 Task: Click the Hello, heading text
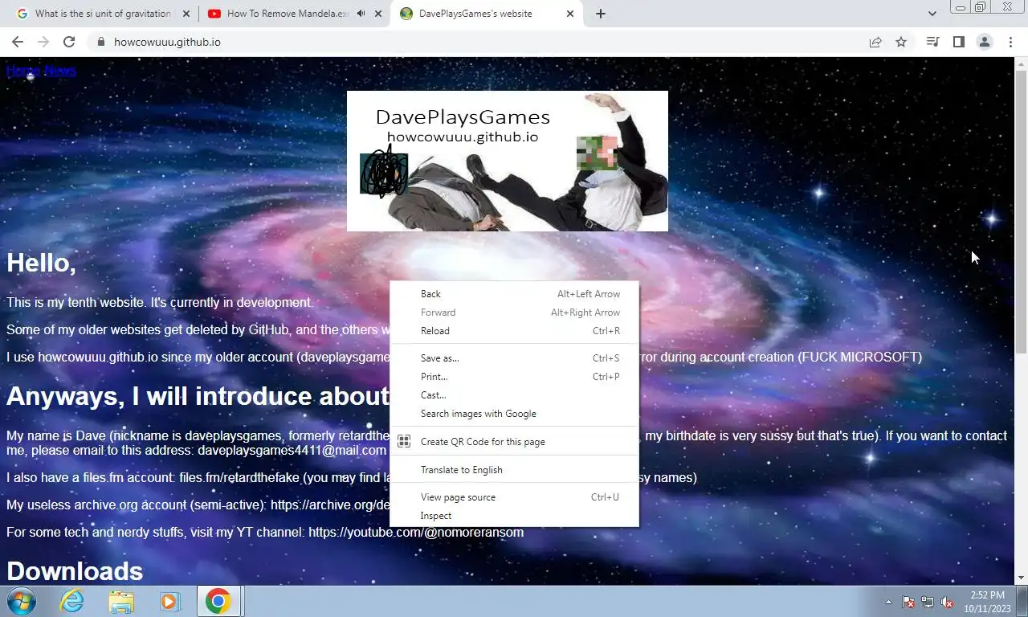click(42, 263)
